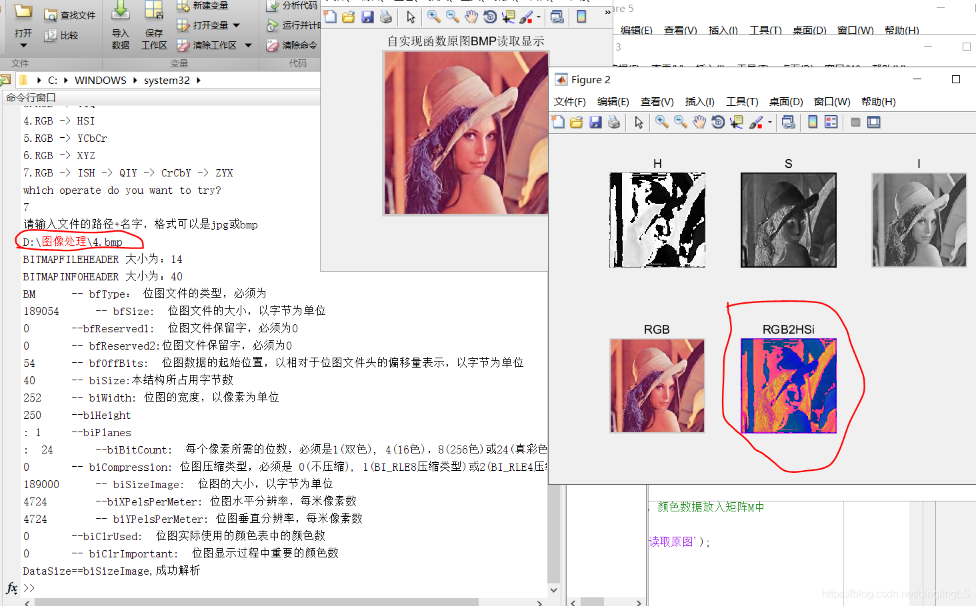This screenshot has height=606, width=976.
Task: Open the 桌面(D) menu in Figure 2
Action: pos(786,102)
